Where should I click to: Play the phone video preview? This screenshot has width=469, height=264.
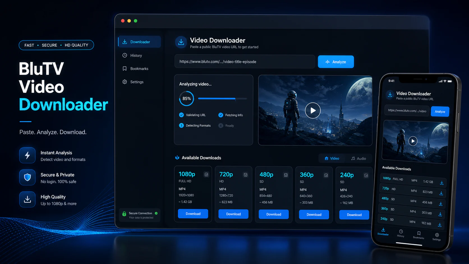pyautogui.click(x=413, y=141)
